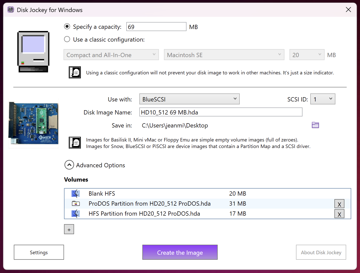Click the HFS Partition volume Finder icon
Viewport: 360px width, 273px height.
coord(76,214)
